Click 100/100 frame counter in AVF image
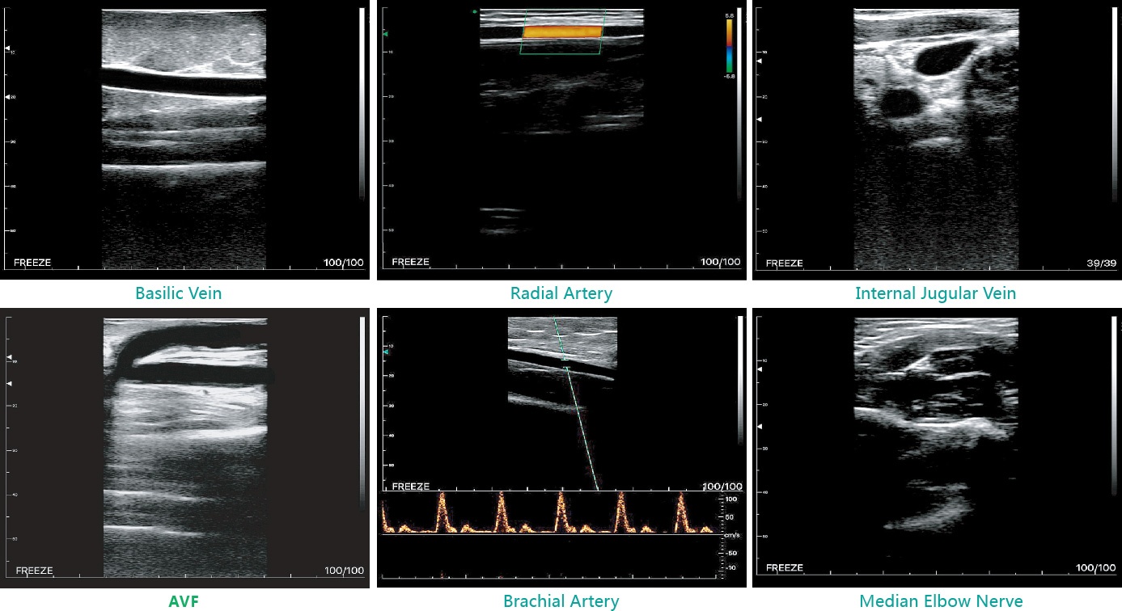 344,571
